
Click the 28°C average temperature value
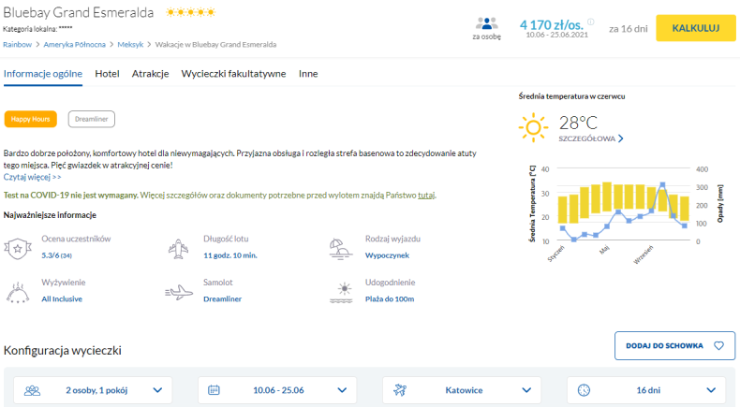pos(578,124)
